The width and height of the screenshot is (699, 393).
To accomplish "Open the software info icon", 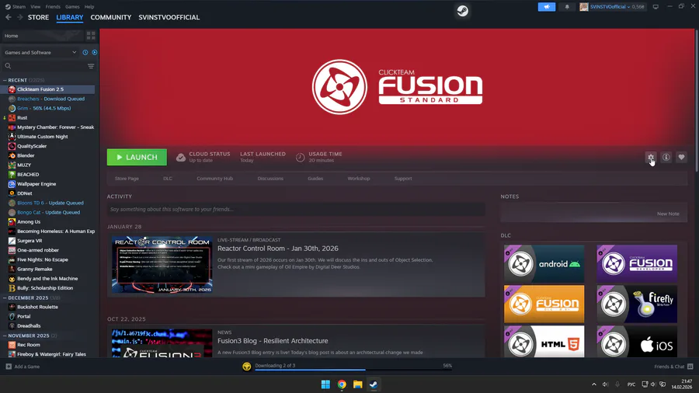I will point(666,158).
